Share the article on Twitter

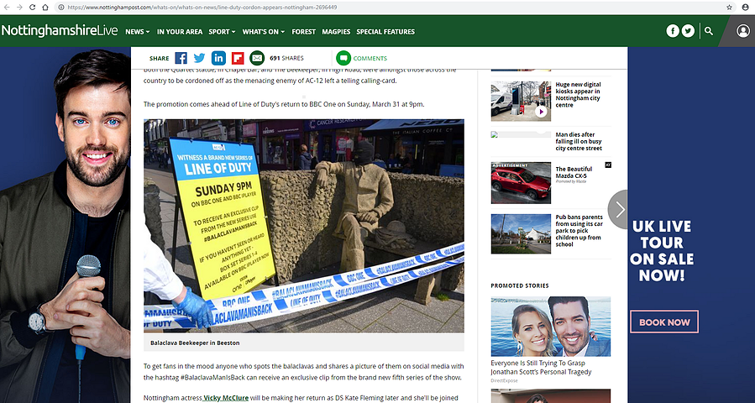pos(199,58)
